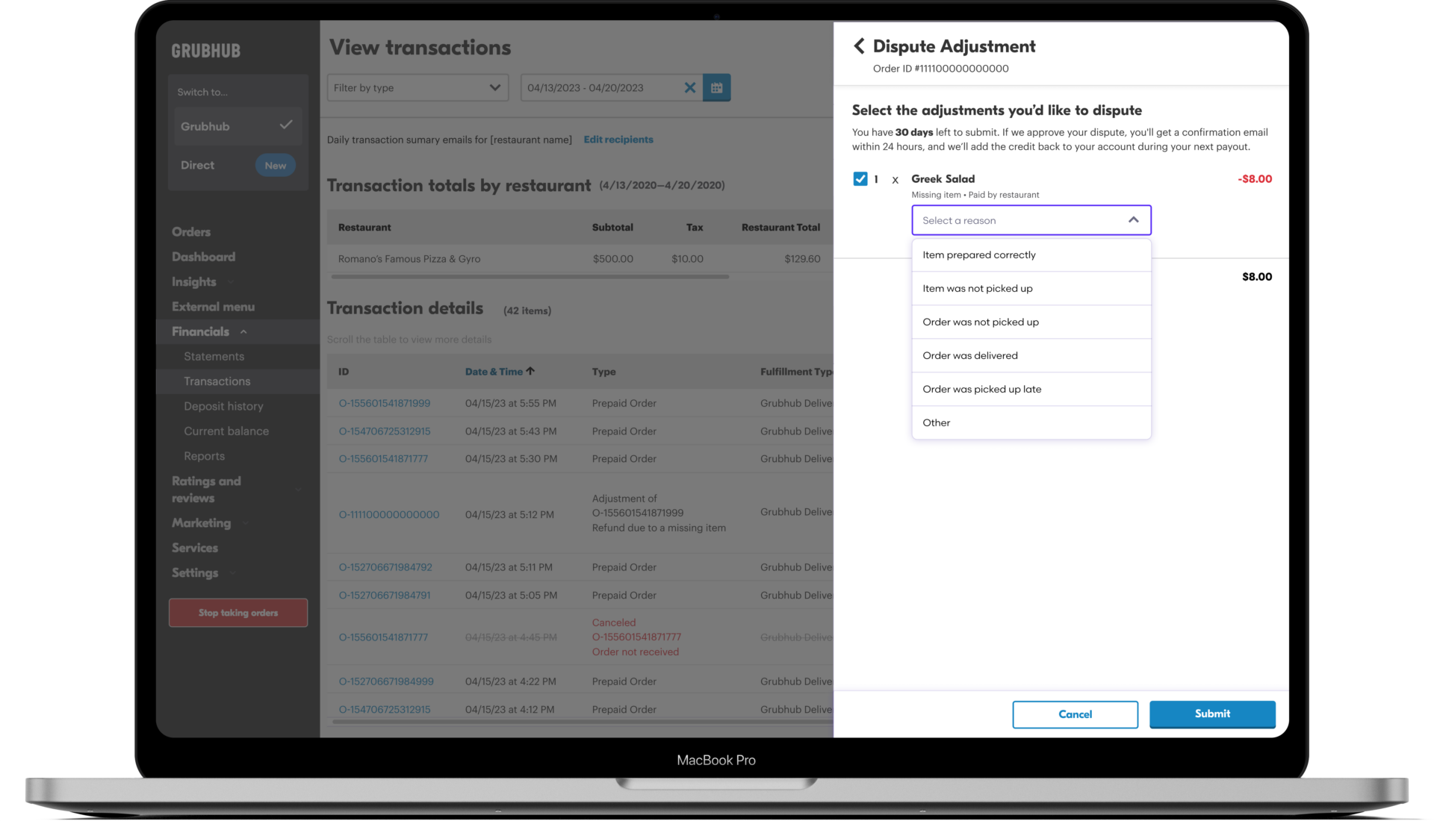Select the Other dispute reason

pyautogui.click(x=936, y=422)
